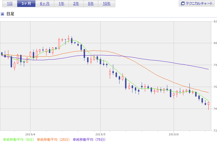Click the 2019/6 date axis label

point(174,135)
